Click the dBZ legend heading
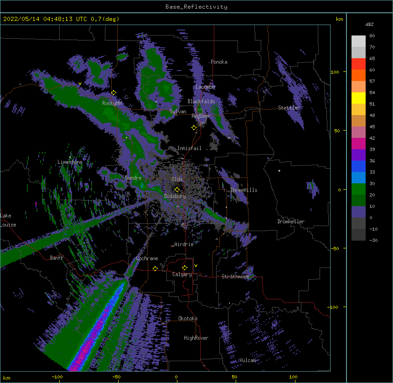Viewport: 393px width, 383px height. coord(369,25)
